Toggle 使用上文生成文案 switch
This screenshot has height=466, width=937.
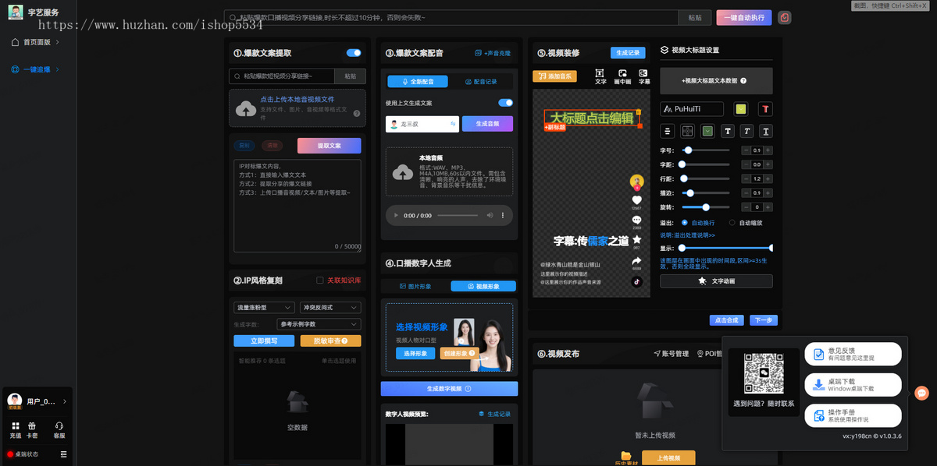coord(506,103)
